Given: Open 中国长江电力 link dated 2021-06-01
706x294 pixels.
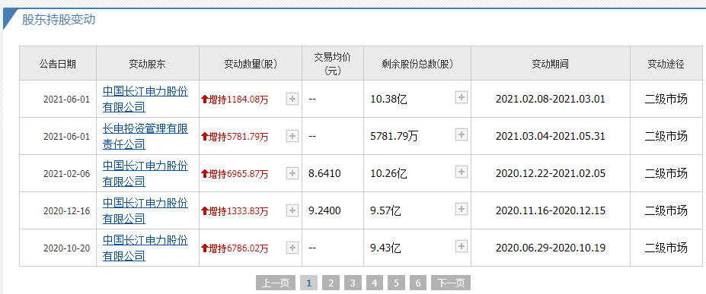Looking at the screenshot, I should pos(145,100).
